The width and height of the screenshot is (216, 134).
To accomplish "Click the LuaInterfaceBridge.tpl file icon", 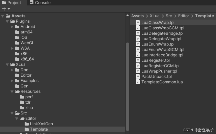I will click(x=138, y=55).
